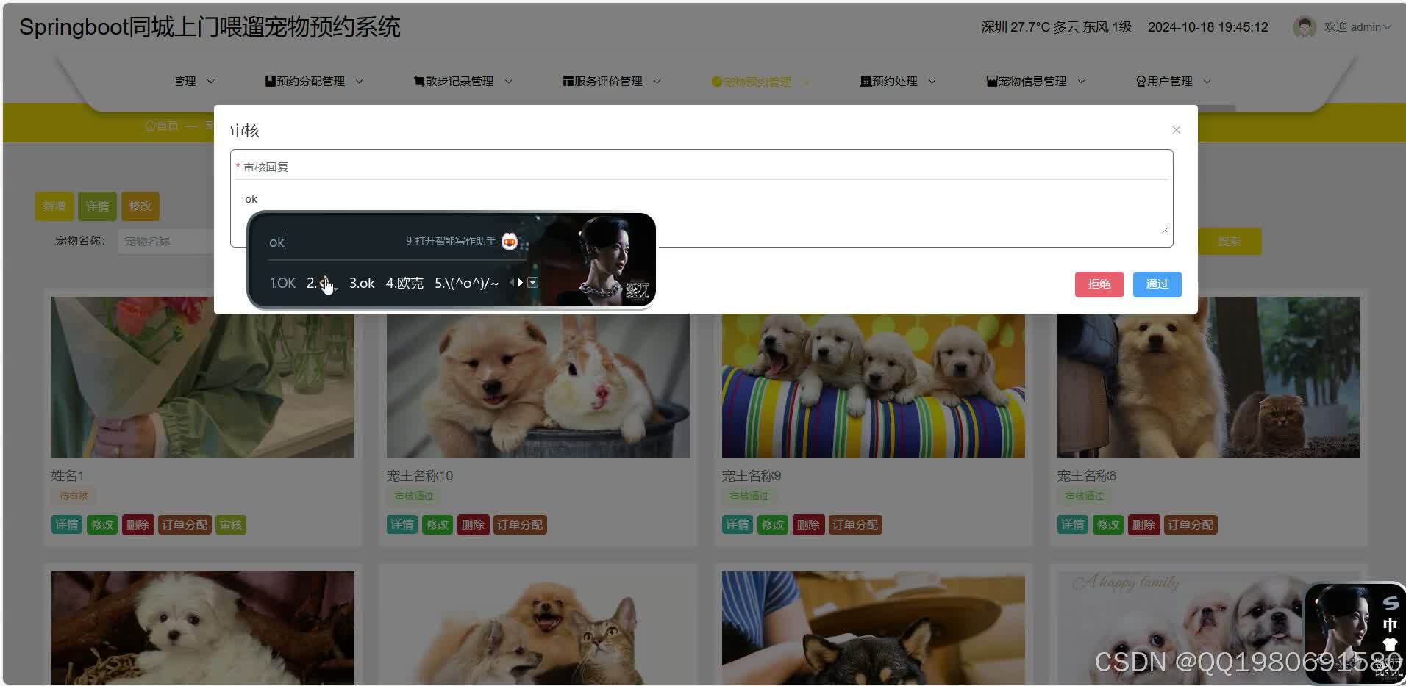Image resolution: width=1406 pixels, height=686 pixels.
Task: Select the 预约处理 menu item
Action: click(892, 81)
